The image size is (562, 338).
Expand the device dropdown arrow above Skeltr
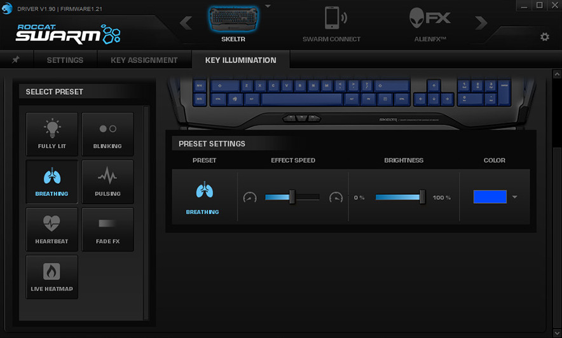[268, 6]
